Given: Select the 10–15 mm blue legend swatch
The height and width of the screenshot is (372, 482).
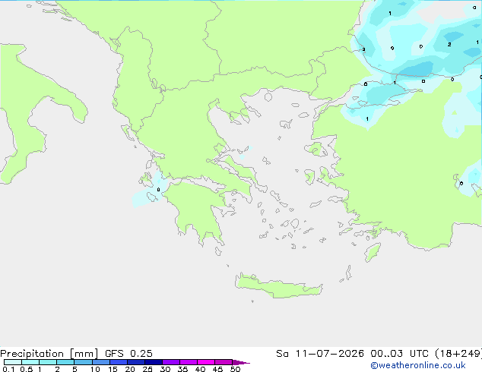Looking at the screenshot, I should [x=101, y=362].
